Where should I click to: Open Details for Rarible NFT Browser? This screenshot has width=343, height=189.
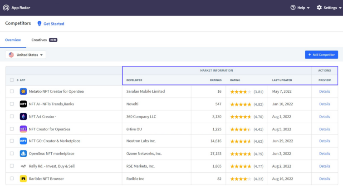(x=324, y=179)
